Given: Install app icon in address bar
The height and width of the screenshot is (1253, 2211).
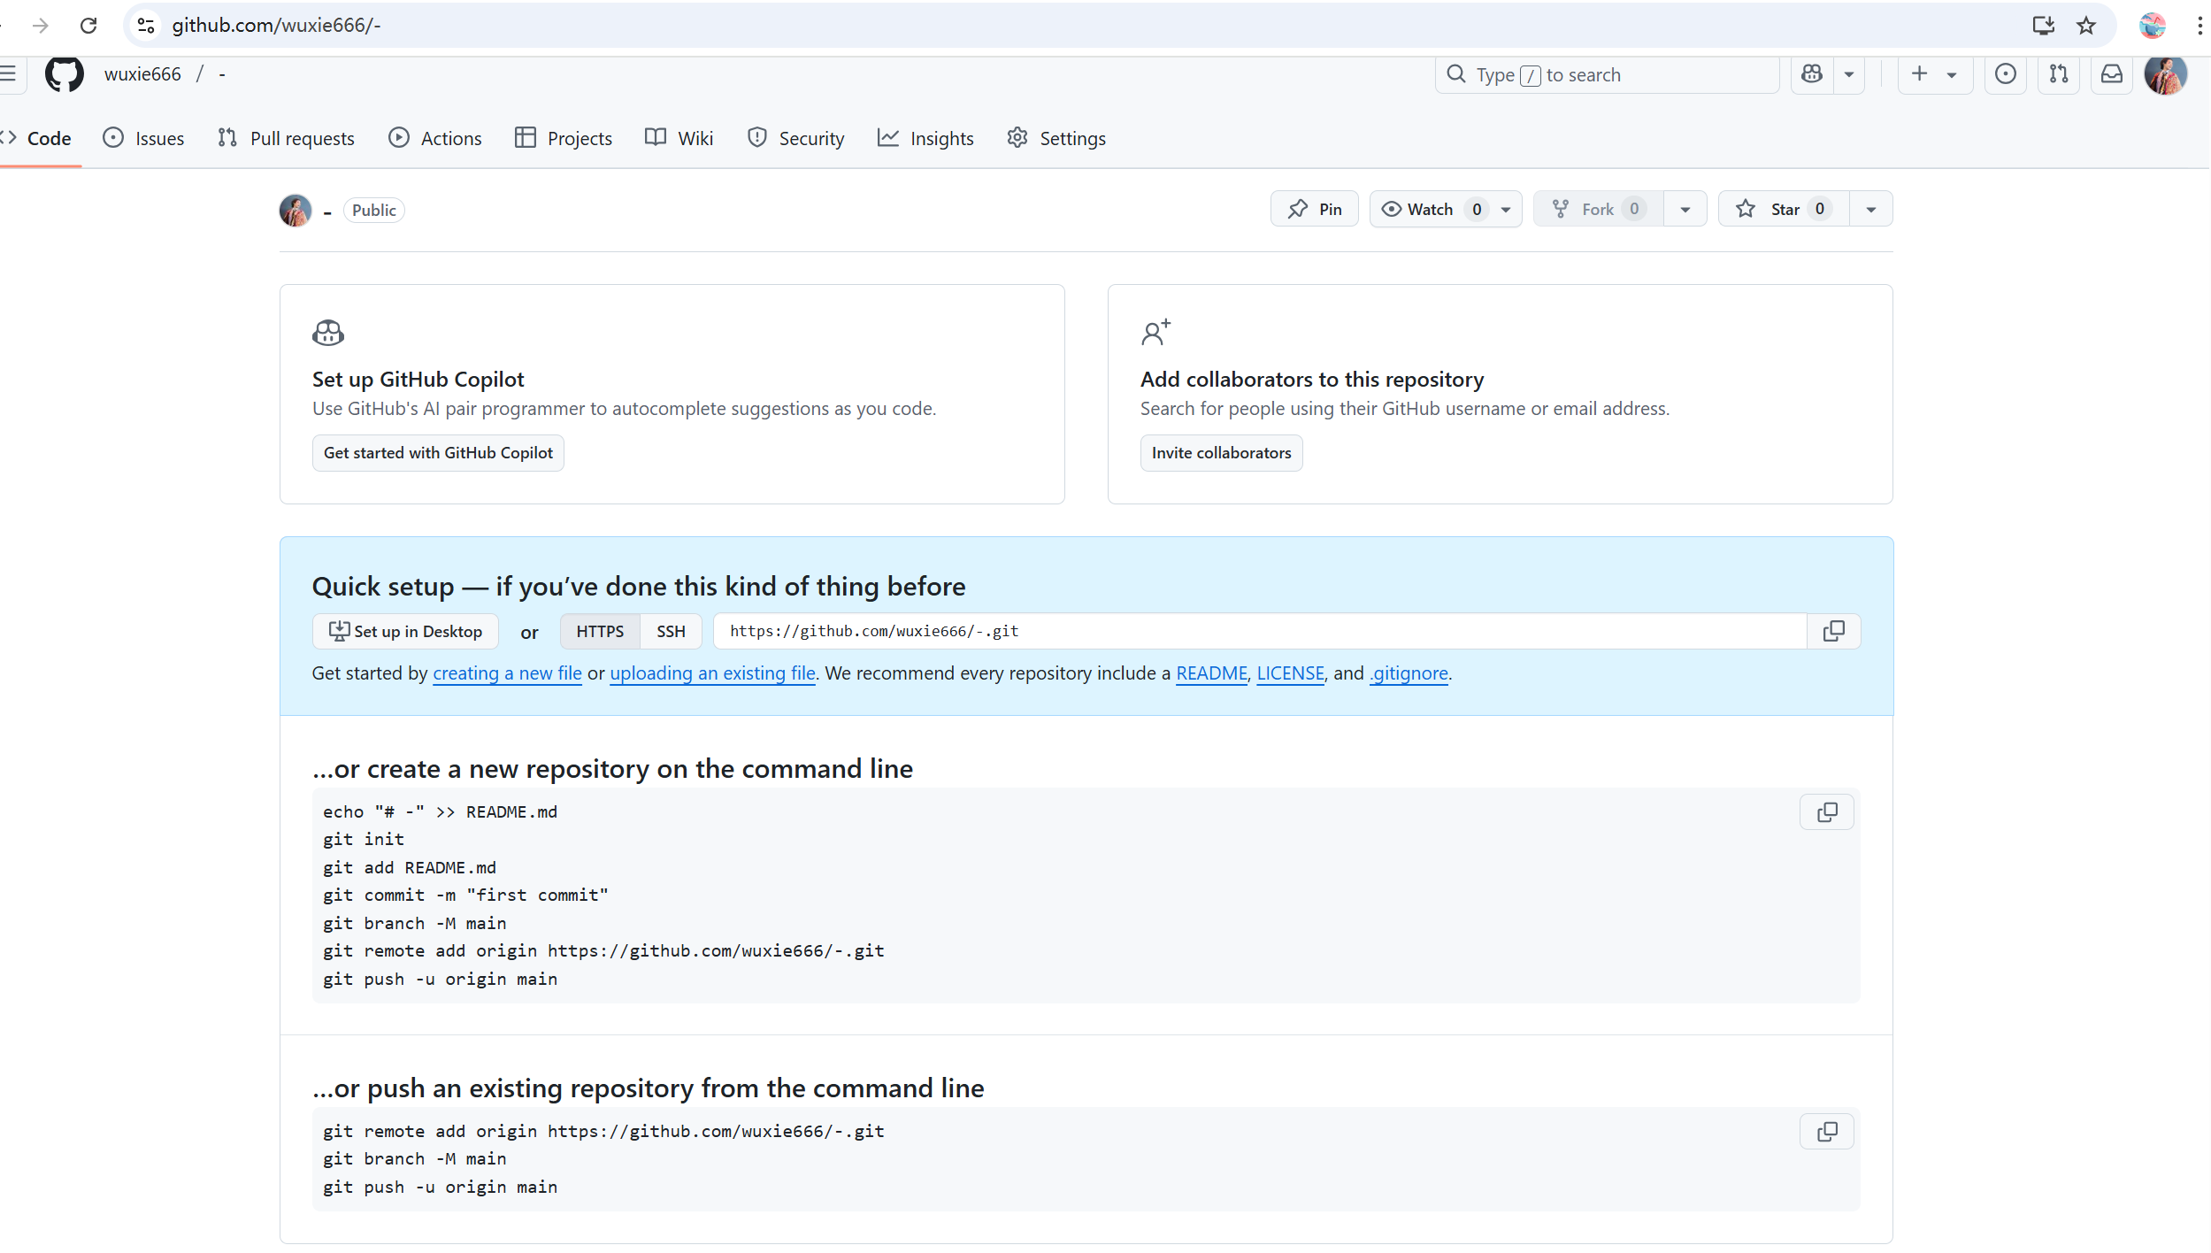Looking at the screenshot, I should pos(2043,26).
